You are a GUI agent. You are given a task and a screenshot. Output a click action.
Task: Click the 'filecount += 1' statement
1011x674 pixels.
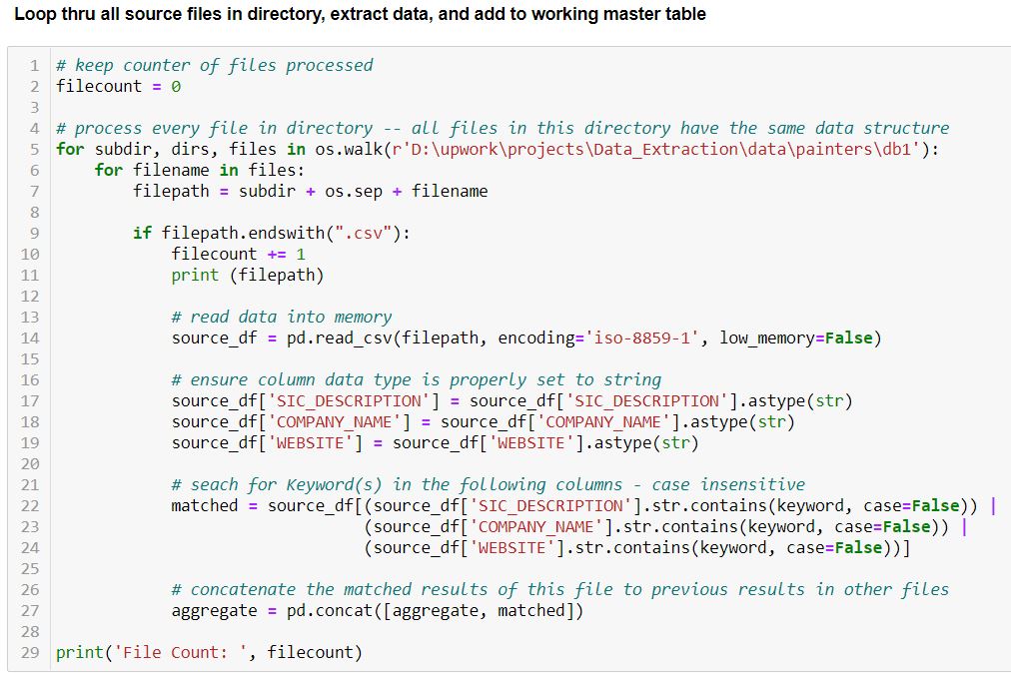[x=238, y=254]
